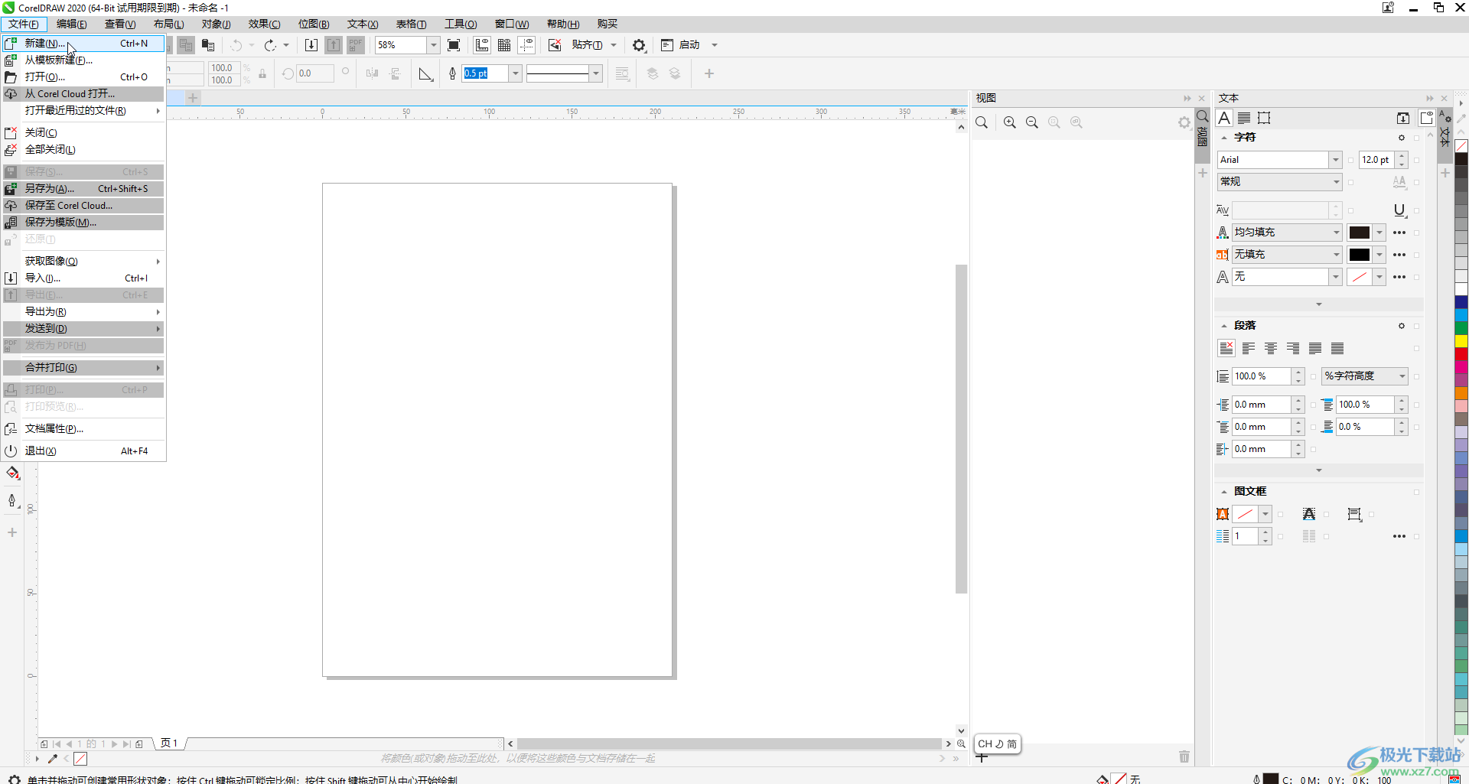The height and width of the screenshot is (784, 1469).
Task: Toggle align left paragraph button
Action: [1249, 349]
